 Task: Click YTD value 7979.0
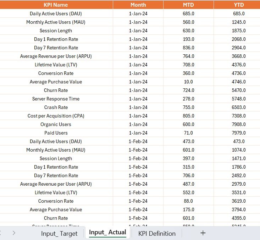239,133
